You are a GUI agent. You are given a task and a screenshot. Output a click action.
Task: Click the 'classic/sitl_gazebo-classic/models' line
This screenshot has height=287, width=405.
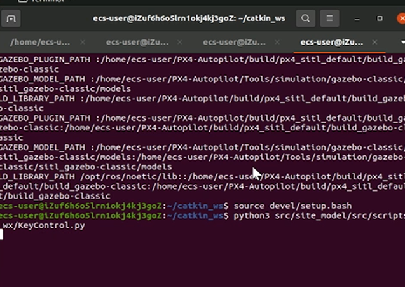pyautogui.click(x=86, y=167)
